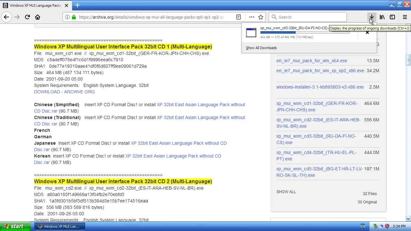Show site information via the info icon
411x231 pixels.
coord(67,17)
